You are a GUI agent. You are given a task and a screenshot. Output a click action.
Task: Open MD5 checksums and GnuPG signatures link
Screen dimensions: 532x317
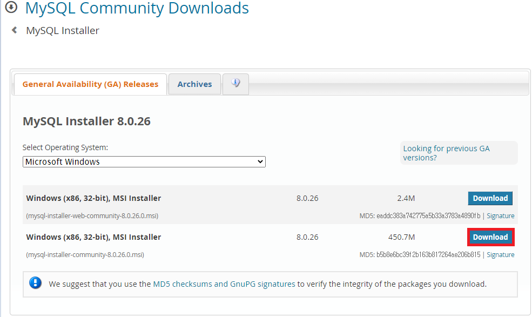(x=224, y=284)
